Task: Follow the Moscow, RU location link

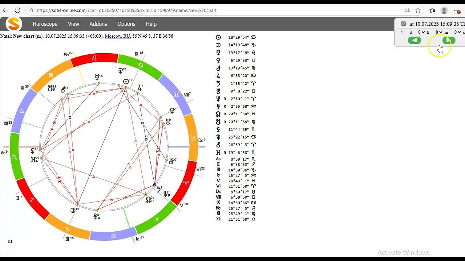Action: [117, 36]
